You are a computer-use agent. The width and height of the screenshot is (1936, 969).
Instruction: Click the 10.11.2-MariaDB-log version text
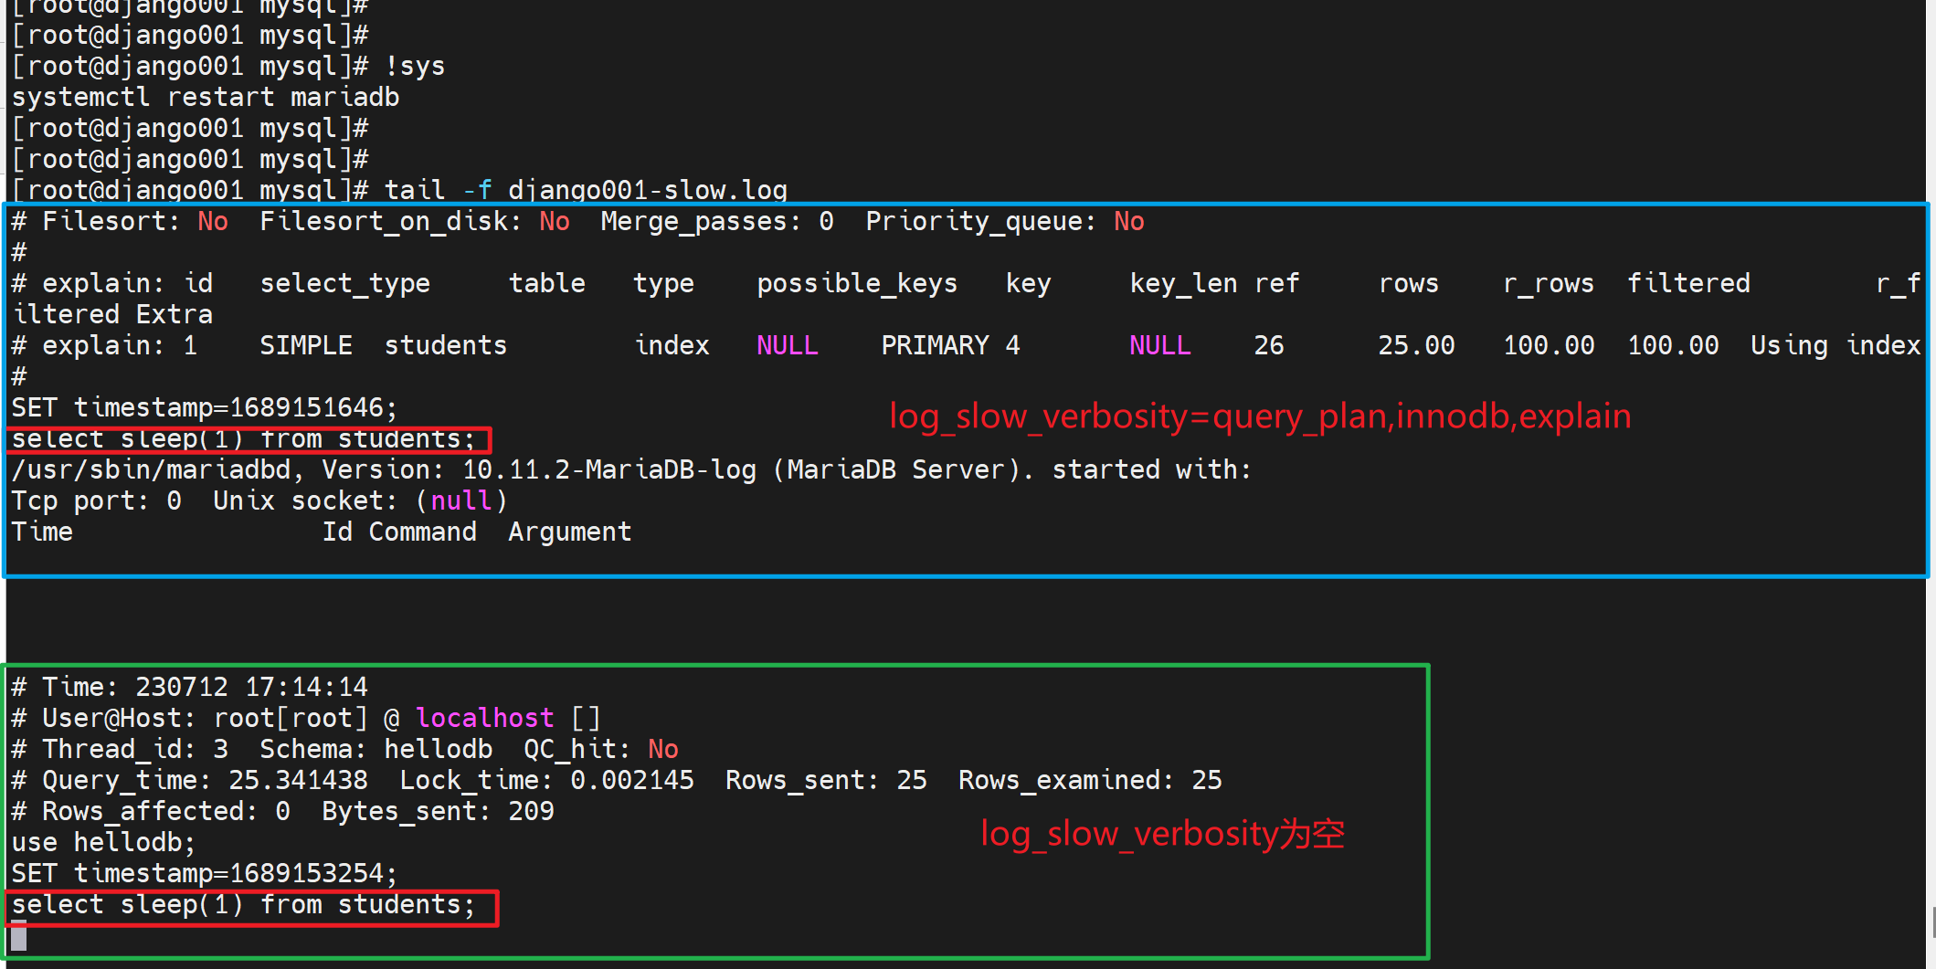click(x=609, y=469)
